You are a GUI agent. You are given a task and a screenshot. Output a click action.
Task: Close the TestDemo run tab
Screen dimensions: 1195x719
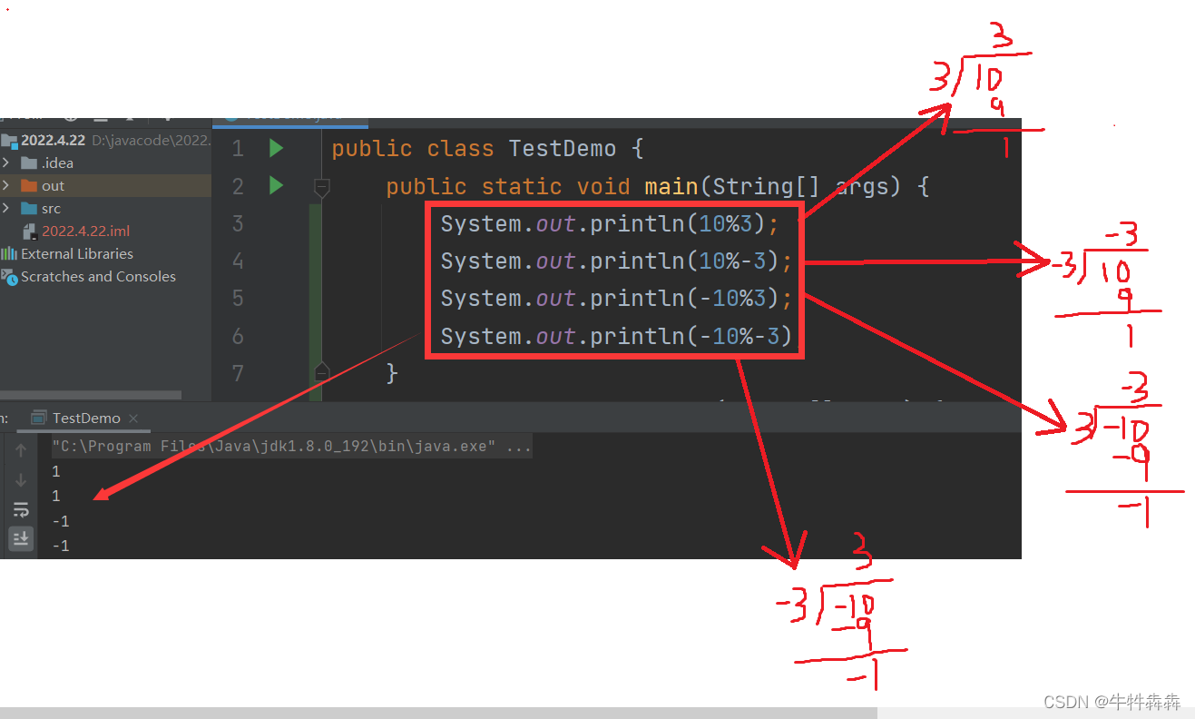click(x=133, y=419)
